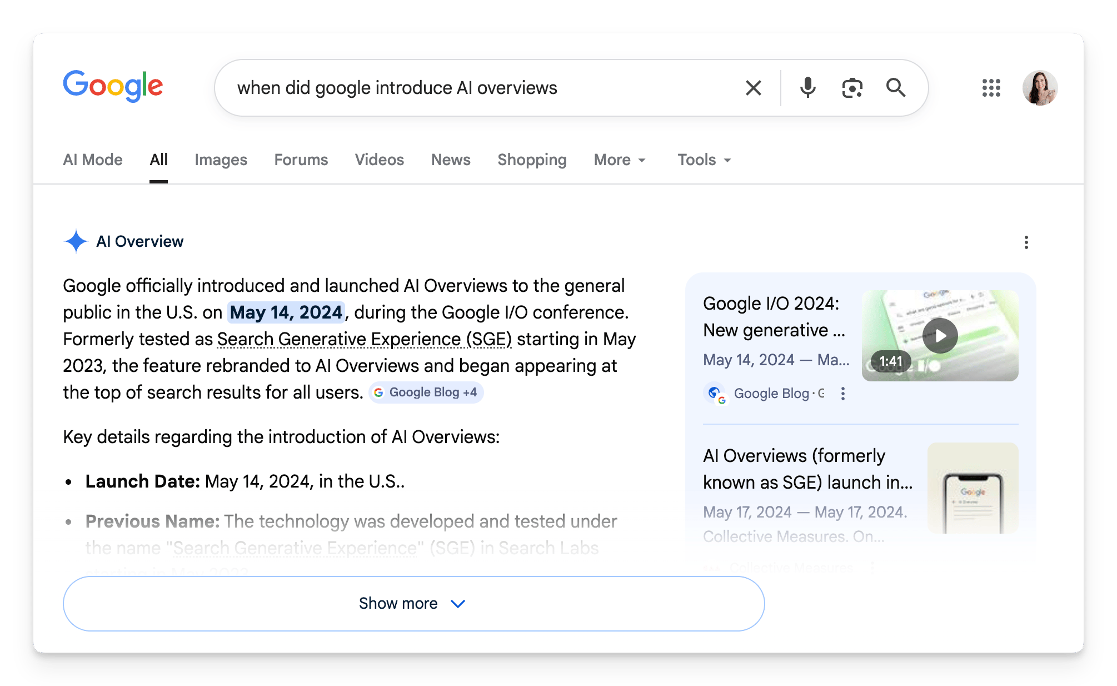Switch to the Shopping tab
Screen dimensions: 1117x686
(x=532, y=160)
